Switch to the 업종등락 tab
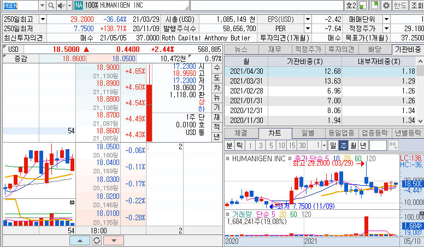 [375, 133]
